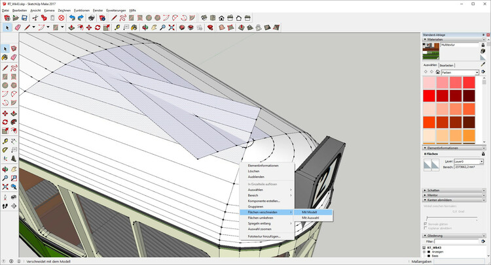This screenshot has width=491, height=265.
Task: Choose the Tape Measure tool
Action: pos(117,28)
